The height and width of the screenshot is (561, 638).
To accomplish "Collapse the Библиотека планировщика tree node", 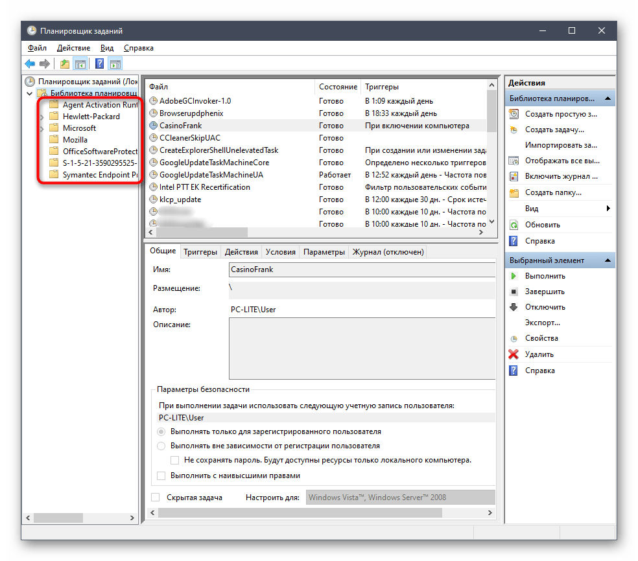I will pos(29,93).
